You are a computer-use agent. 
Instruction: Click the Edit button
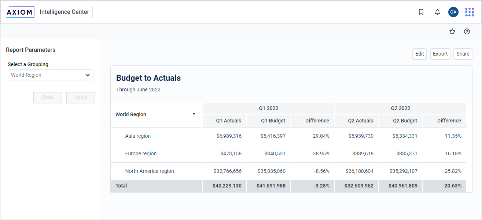coord(420,54)
